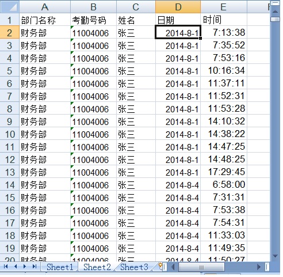Switch to Sheet3 tab
The image size is (283, 277).
134,267
